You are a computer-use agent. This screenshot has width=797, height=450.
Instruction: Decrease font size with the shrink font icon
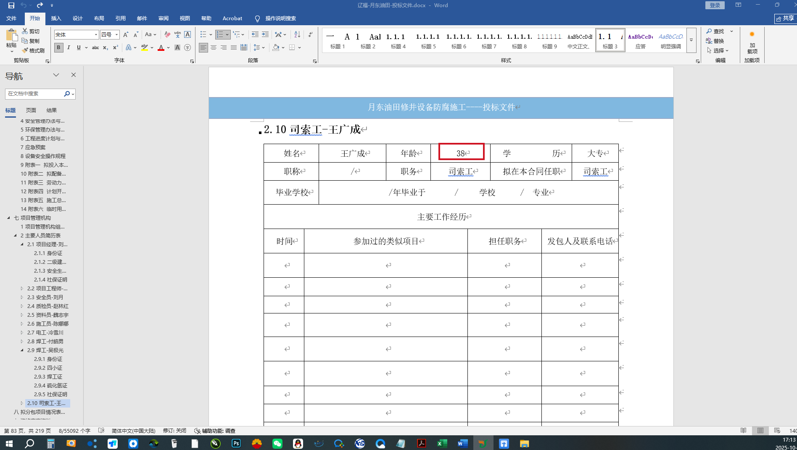[136, 34]
